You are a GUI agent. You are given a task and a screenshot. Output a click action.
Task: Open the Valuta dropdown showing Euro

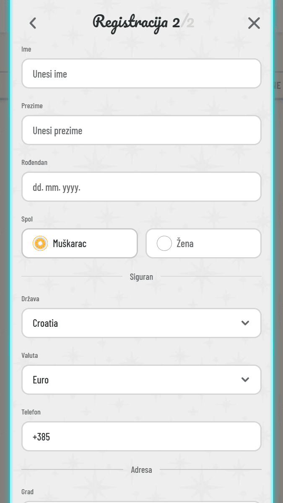click(x=141, y=380)
